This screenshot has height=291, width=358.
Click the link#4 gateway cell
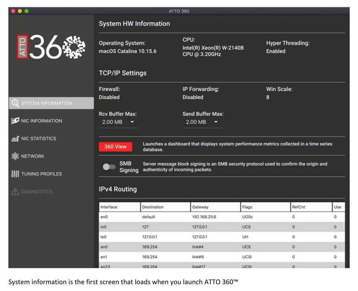coord(198,247)
